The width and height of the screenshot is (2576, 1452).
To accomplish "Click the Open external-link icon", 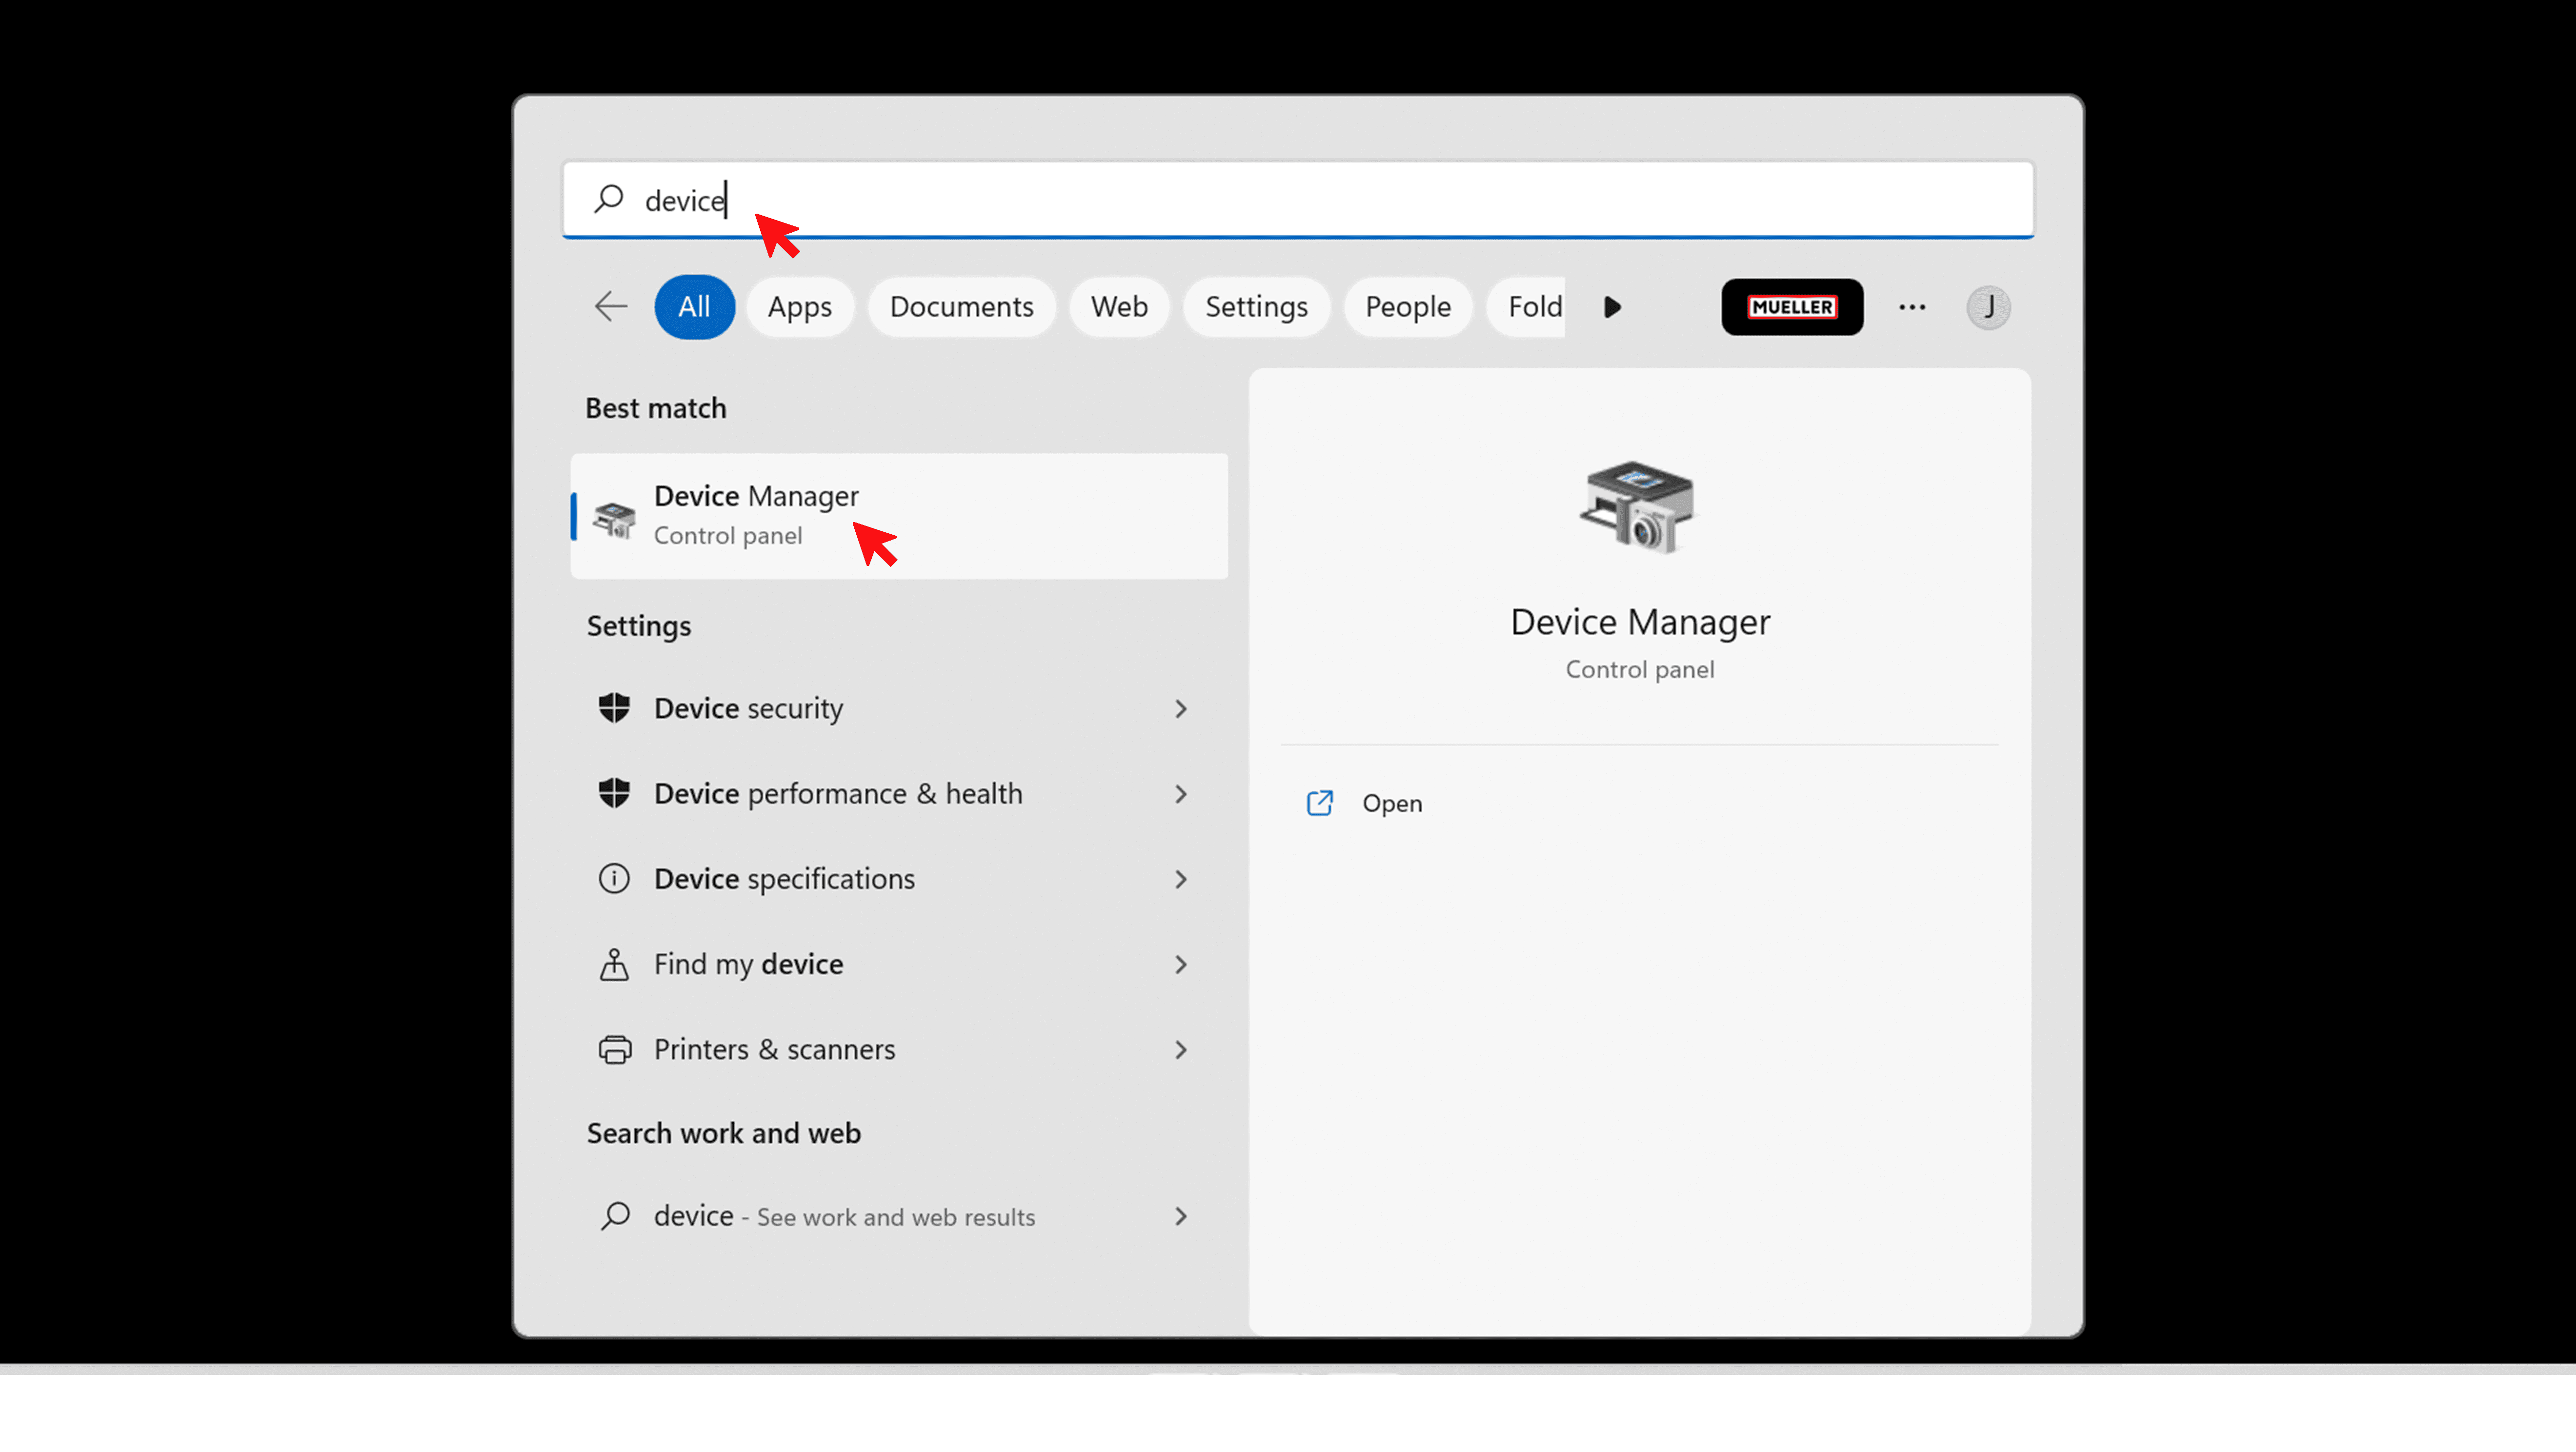I will coord(1320,803).
